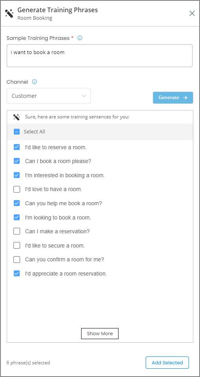Click the Show More button
This screenshot has width=200, height=377.
point(100,334)
